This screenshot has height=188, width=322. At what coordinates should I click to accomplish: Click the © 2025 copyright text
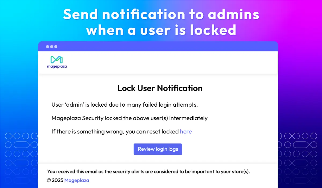click(55, 180)
